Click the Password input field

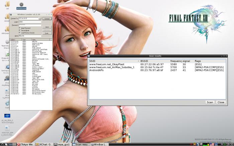tap(30, 25)
